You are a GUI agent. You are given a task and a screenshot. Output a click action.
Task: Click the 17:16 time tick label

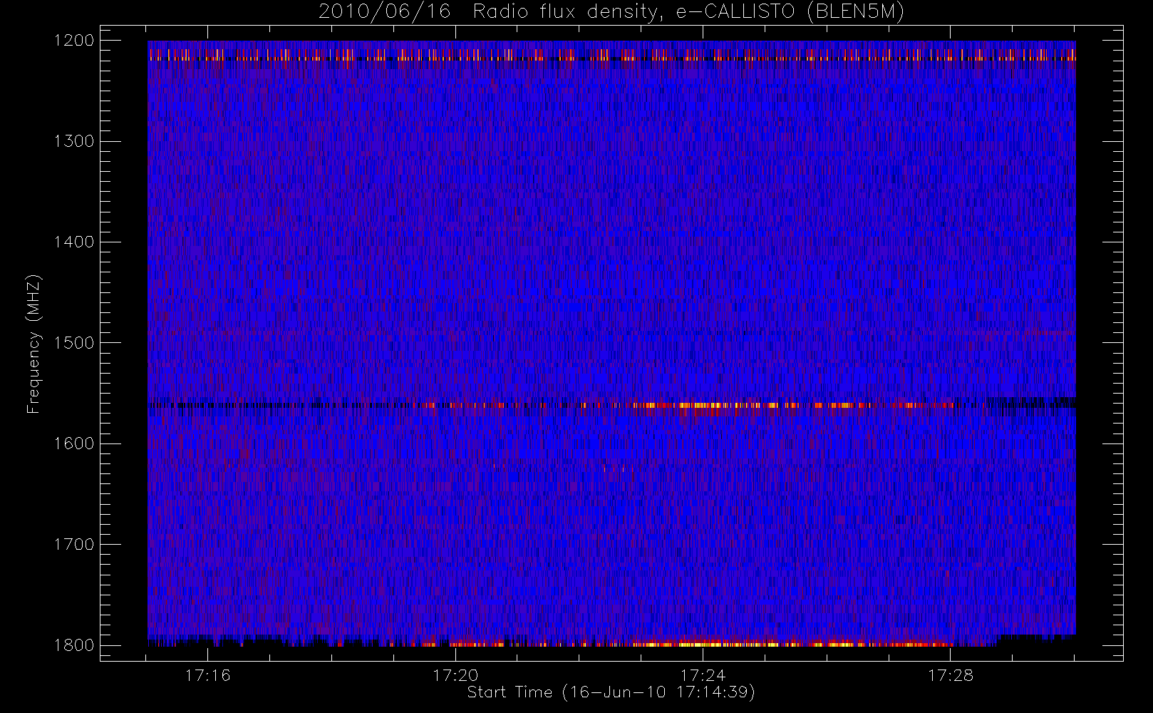[207, 675]
